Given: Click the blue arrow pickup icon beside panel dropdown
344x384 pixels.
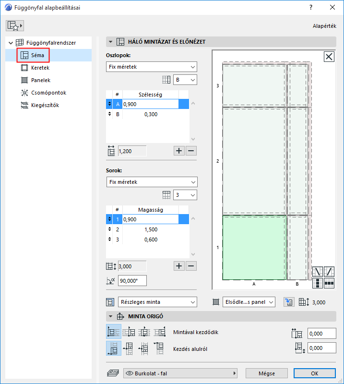Looking at the screenshot, I should [x=289, y=302].
